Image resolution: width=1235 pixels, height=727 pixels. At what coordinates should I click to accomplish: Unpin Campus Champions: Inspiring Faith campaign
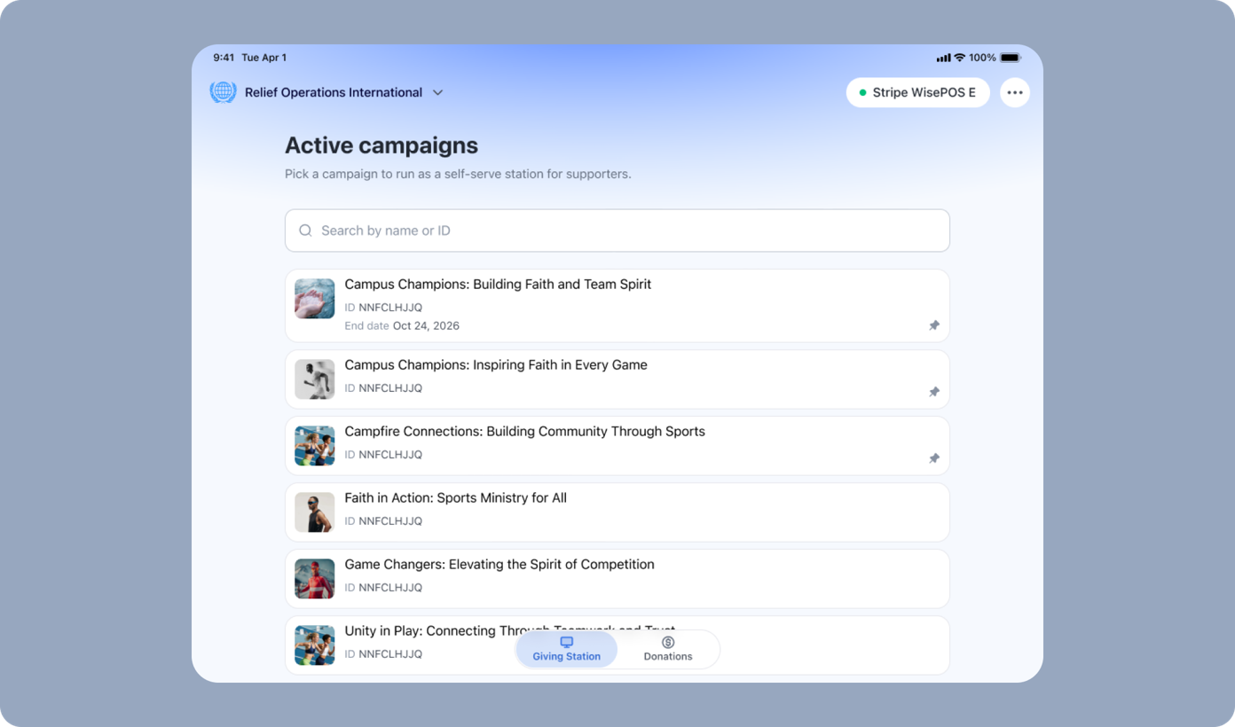pos(934,392)
